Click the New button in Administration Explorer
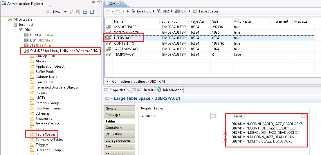This screenshot has width=321, height=155. 57,12
